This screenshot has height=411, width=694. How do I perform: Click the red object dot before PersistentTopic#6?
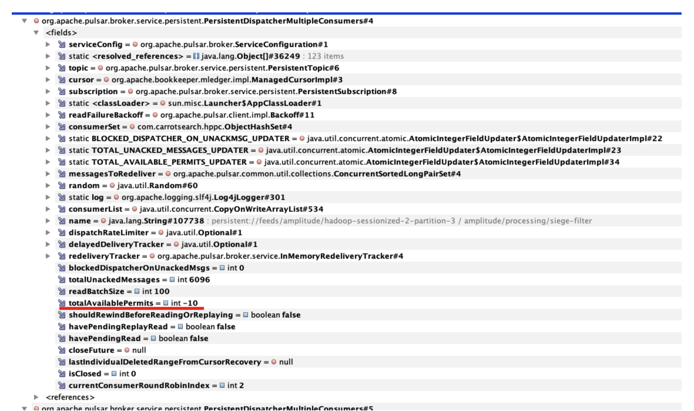(100, 68)
